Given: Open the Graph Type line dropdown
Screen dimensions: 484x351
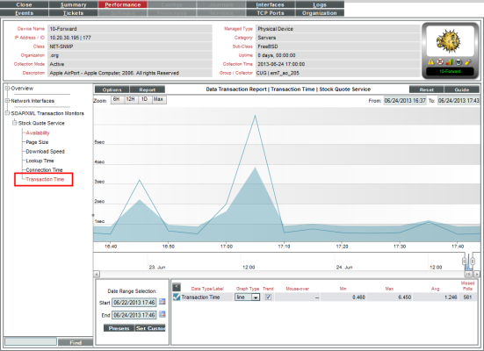Looking at the screenshot, I should click(247, 297).
